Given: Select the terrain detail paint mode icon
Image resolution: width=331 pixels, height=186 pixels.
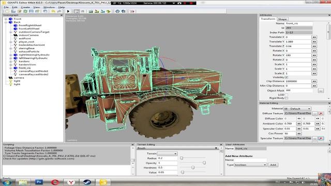Looking at the screenshot, I should tap(97, 11).
